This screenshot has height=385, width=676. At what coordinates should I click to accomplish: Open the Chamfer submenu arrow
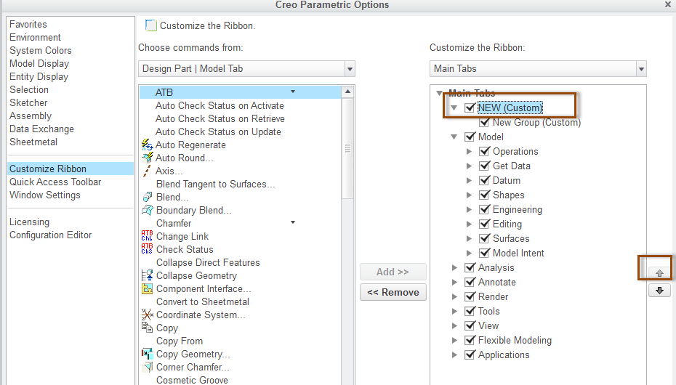pyautogui.click(x=293, y=222)
